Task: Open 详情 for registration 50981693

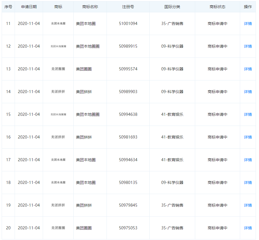Action: [x=248, y=137]
